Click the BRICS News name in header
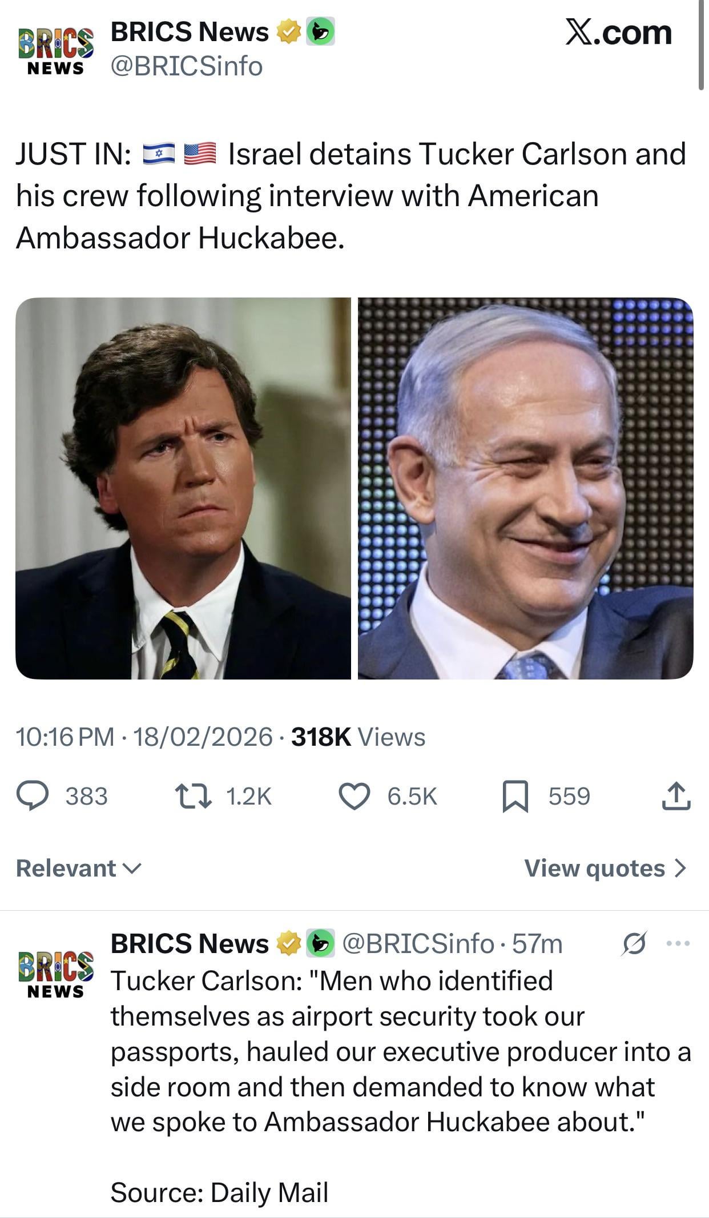709x1218 pixels. [x=189, y=32]
